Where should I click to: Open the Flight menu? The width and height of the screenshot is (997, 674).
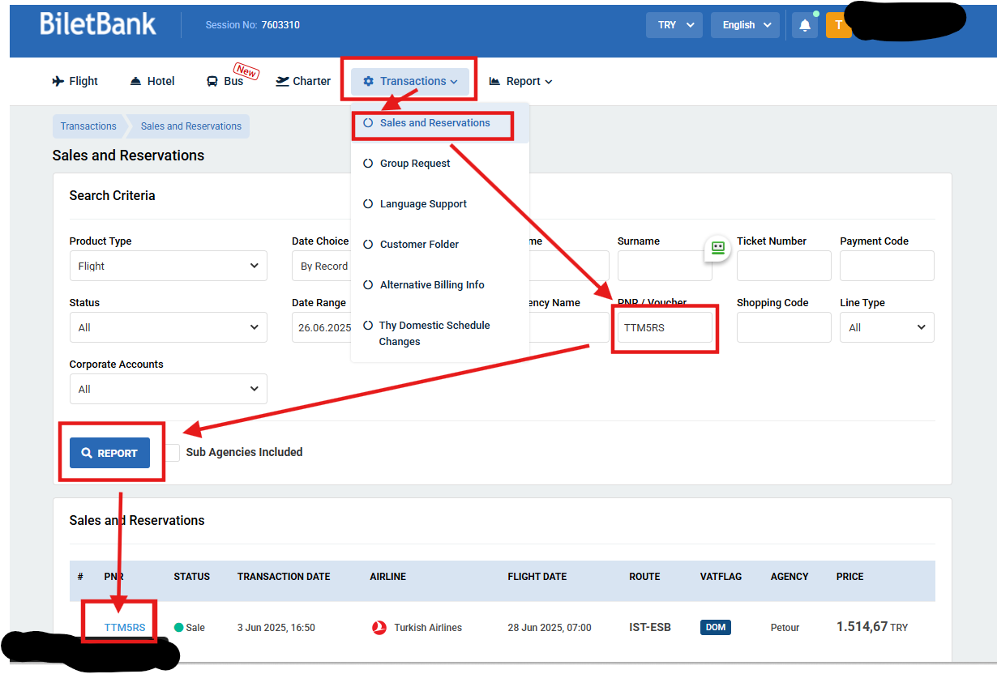click(75, 81)
